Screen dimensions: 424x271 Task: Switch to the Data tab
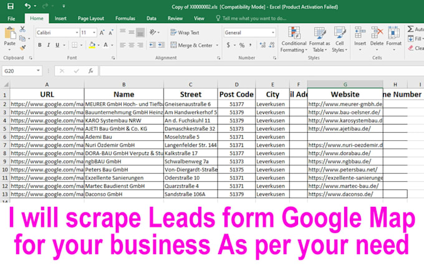click(151, 18)
